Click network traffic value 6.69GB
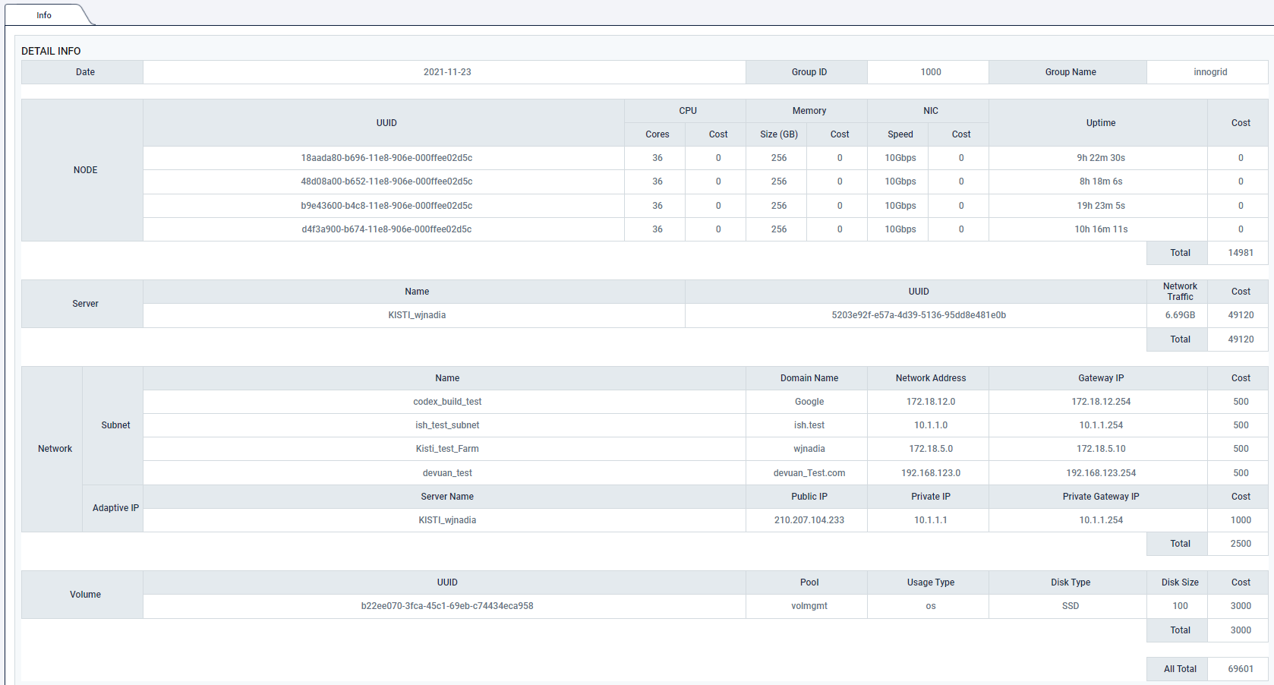Screen dimensions: 1274x685 (x=1180, y=315)
